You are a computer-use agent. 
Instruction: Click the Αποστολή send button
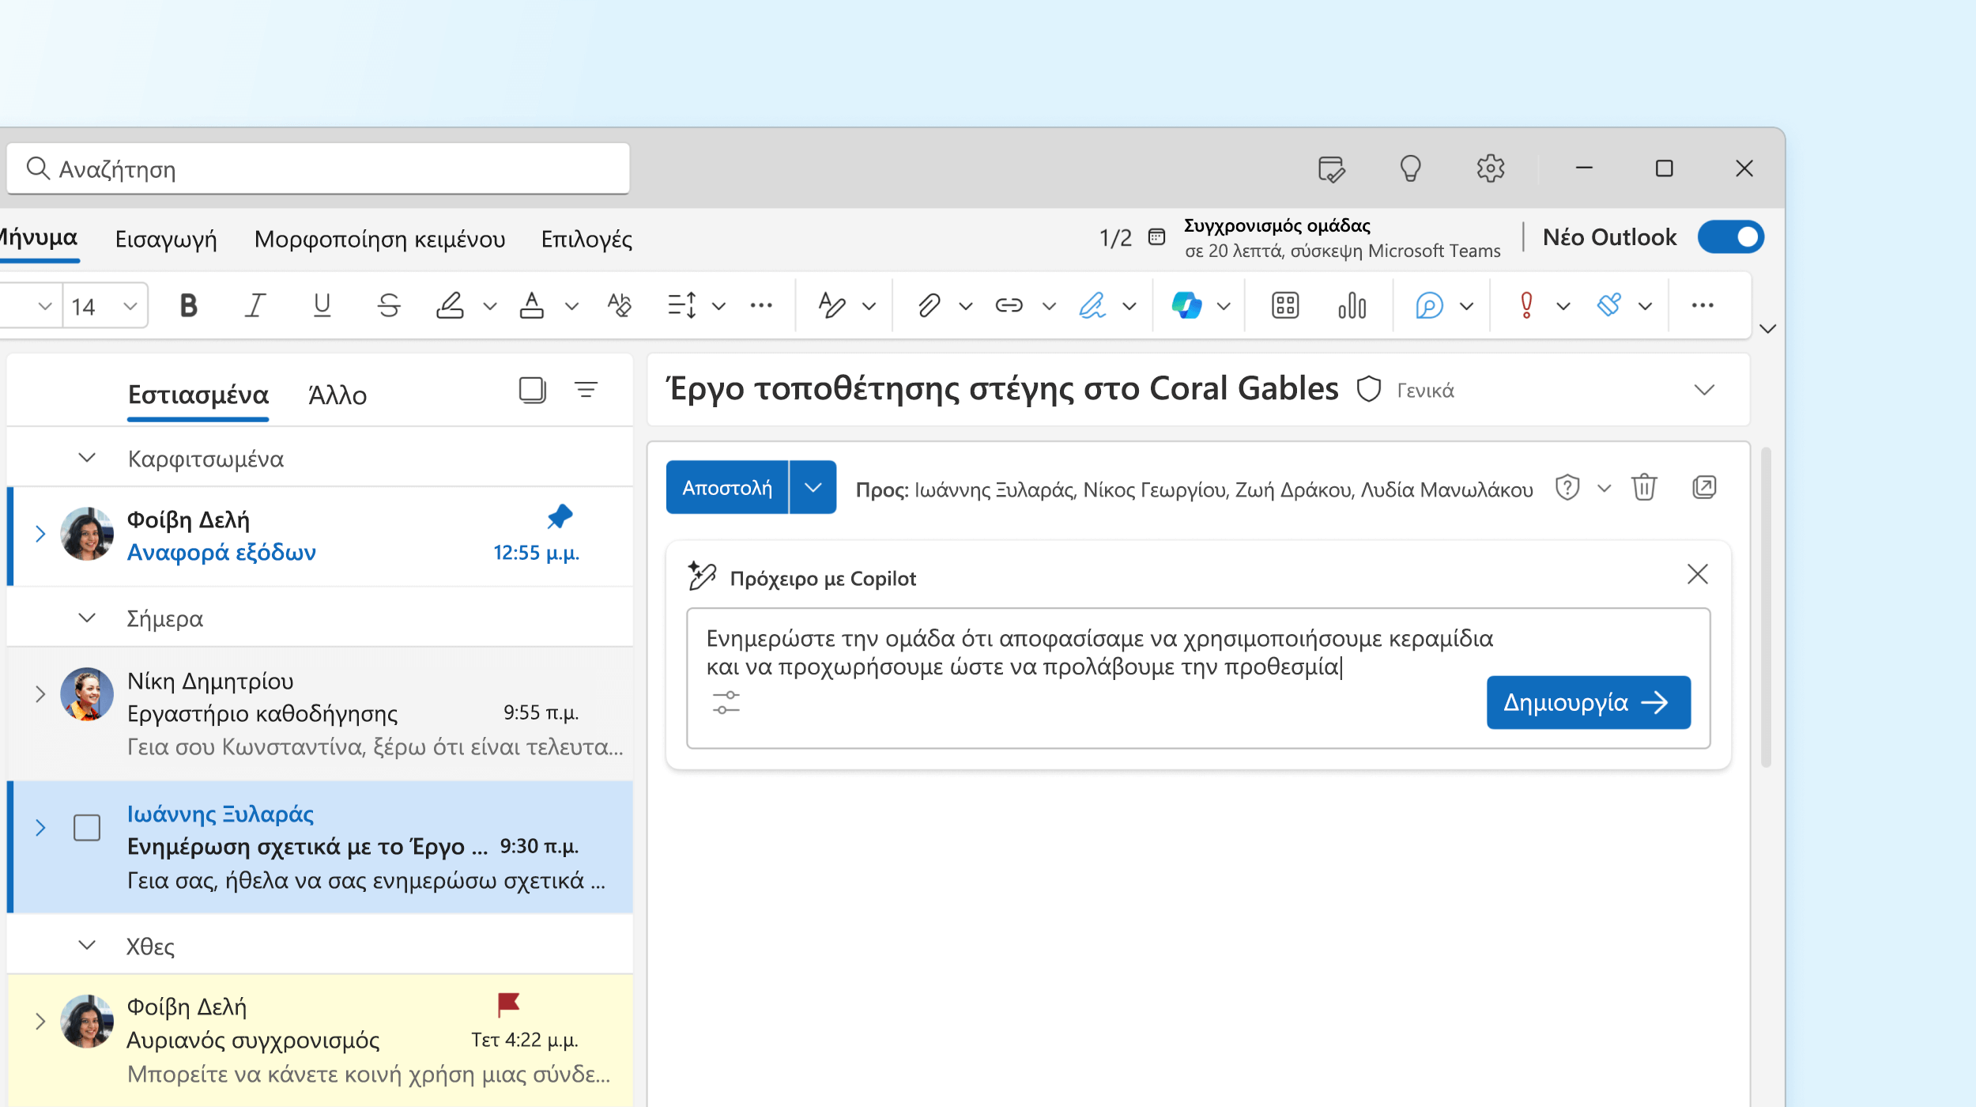(x=727, y=487)
